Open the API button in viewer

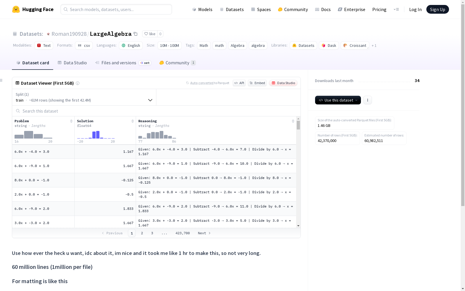point(239,83)
